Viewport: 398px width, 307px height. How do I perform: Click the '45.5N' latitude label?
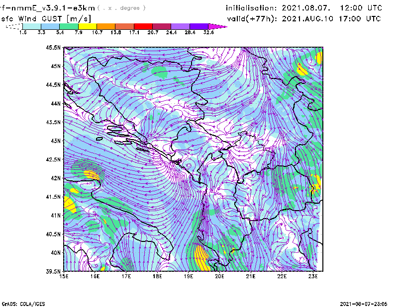click(x=53, y=47)
